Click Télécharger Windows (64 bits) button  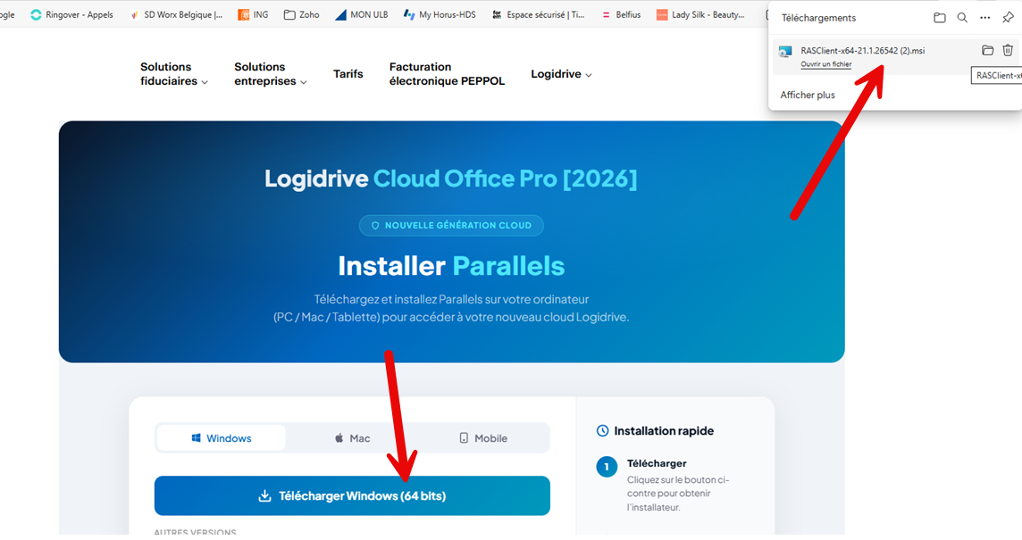[x=352, y=495]
